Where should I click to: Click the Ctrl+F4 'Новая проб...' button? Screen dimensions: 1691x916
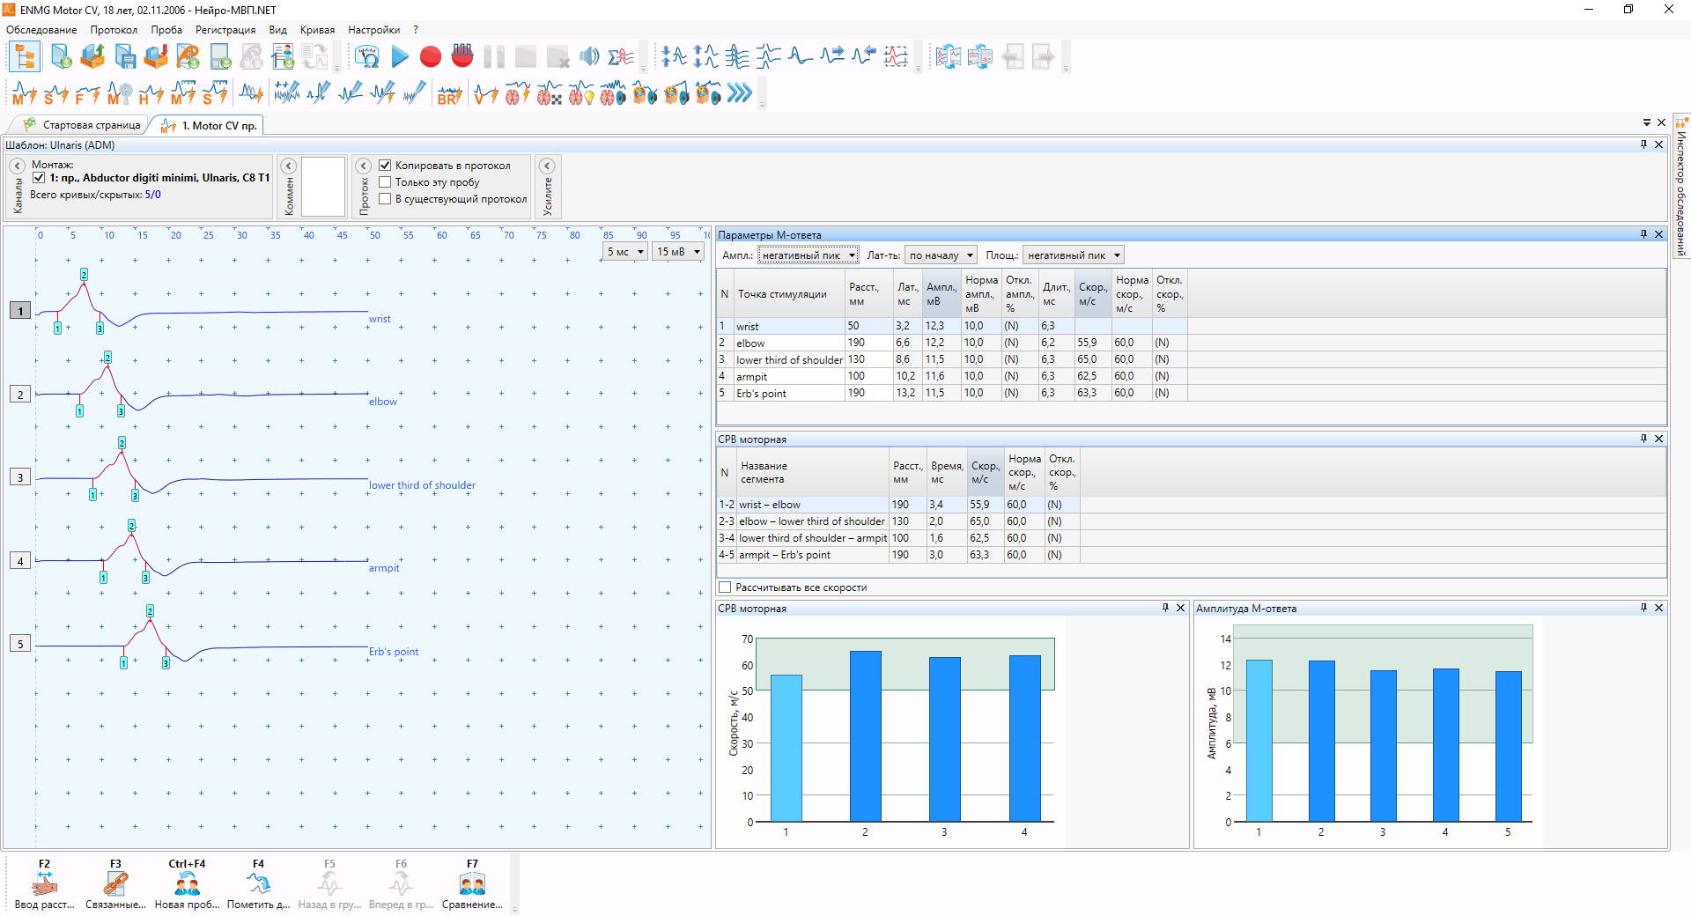click(187, 884)
